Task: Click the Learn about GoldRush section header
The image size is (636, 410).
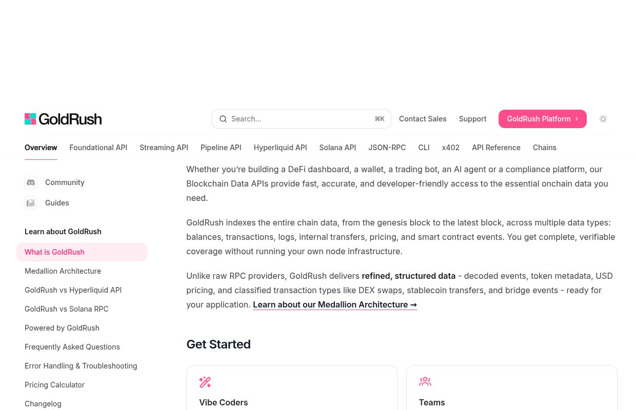Action: click(x=63, y=232)
